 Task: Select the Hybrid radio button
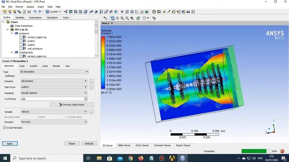tap(36, 117)
